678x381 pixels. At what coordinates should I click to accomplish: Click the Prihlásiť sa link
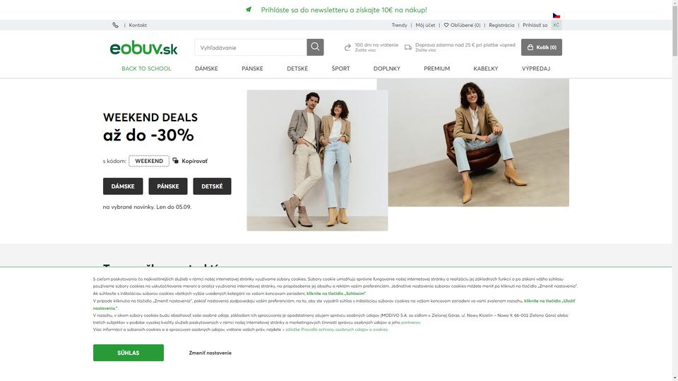535,25
